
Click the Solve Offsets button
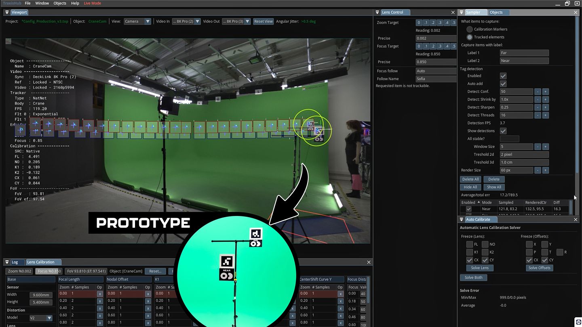[x=540, y=268]
